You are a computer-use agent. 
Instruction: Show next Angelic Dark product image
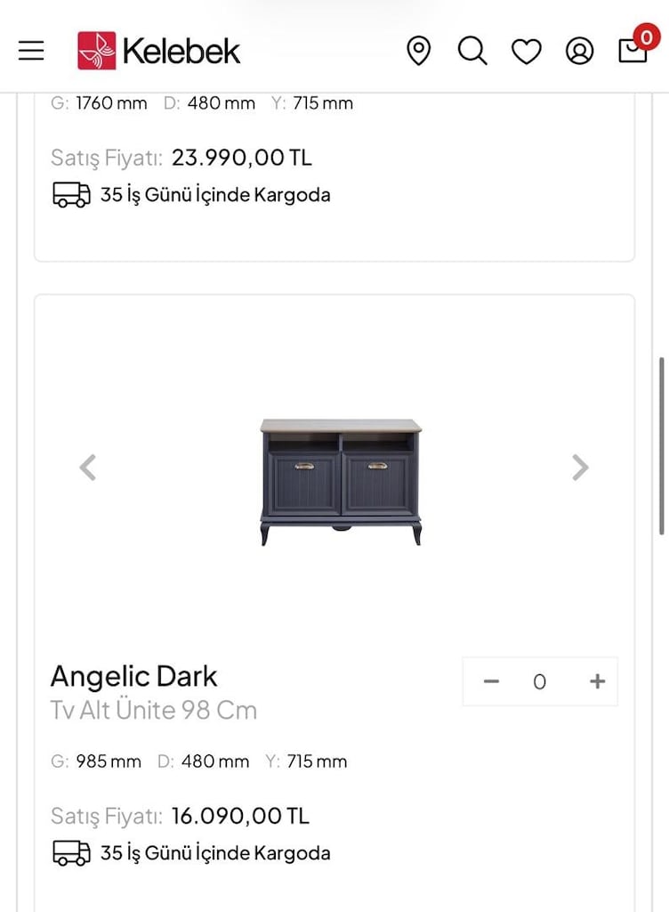(x=580, y=467)
